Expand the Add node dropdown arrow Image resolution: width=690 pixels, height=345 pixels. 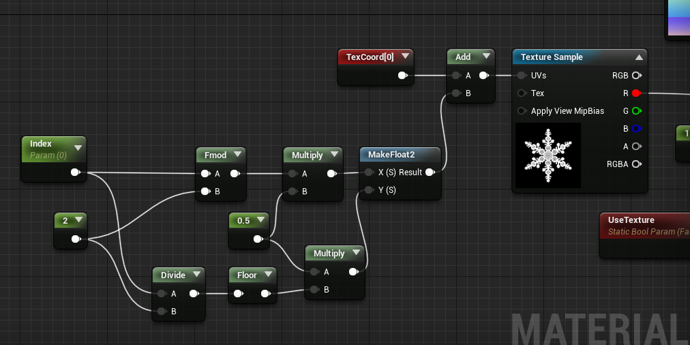486,56
